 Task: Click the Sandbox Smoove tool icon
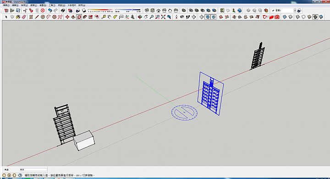tap(234, 17)
